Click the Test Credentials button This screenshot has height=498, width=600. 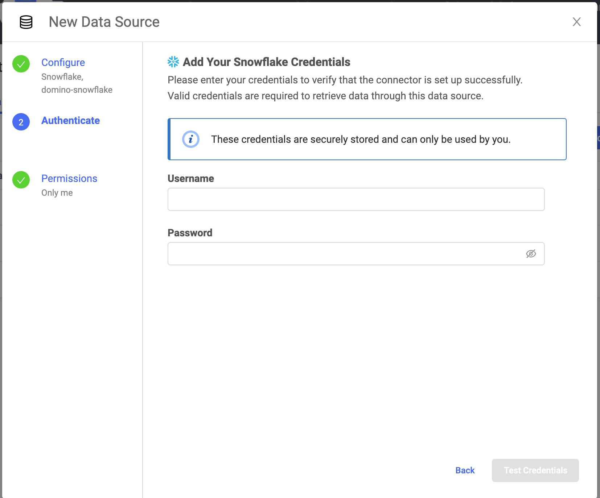pos(535,470)
